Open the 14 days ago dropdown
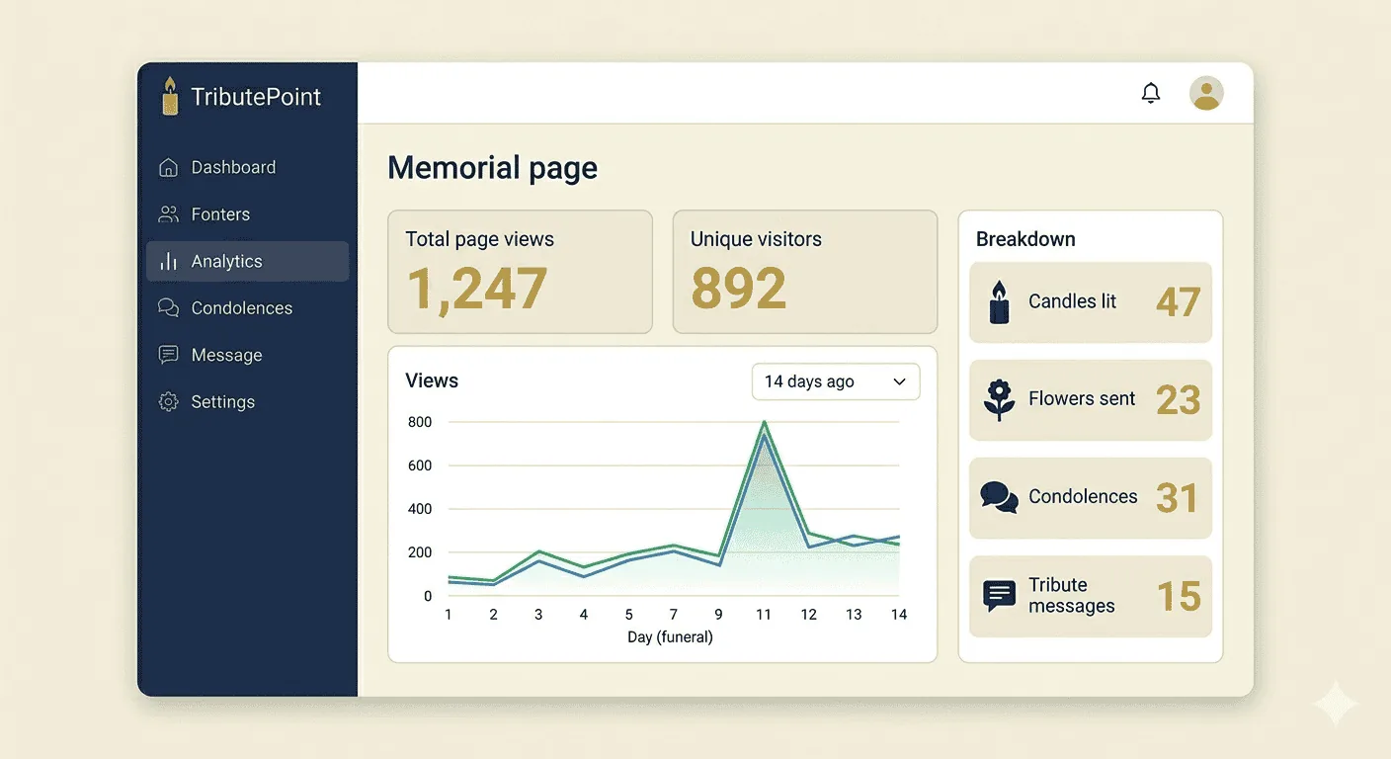The width and height of the screenshot is (1391, 759). (x=835, y=381)
